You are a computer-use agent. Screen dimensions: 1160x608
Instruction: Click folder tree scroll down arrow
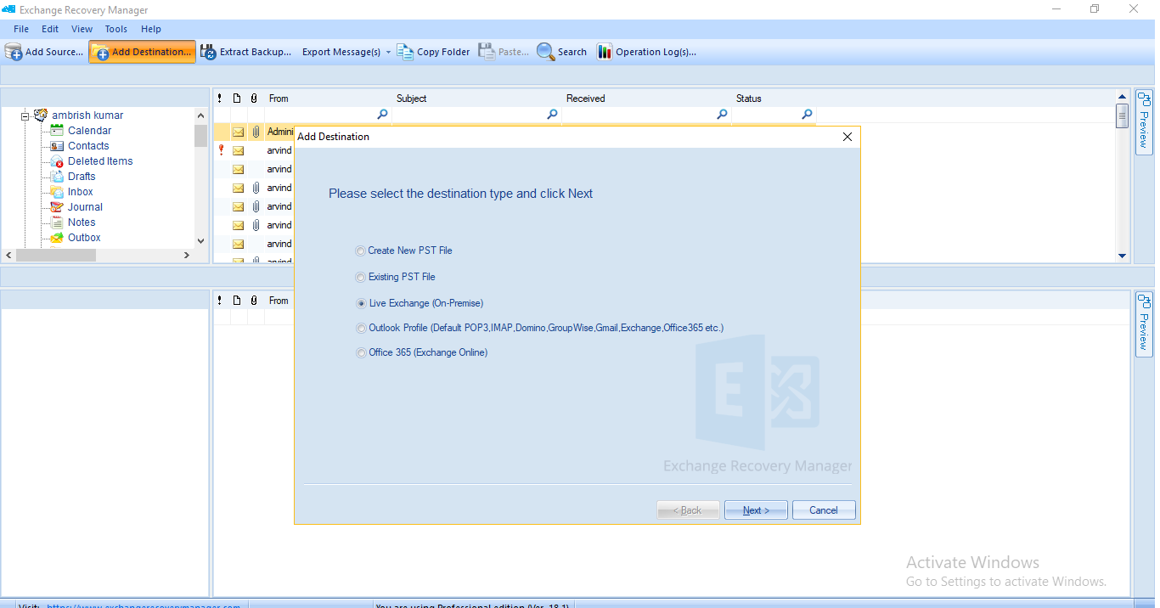[200, 240]
